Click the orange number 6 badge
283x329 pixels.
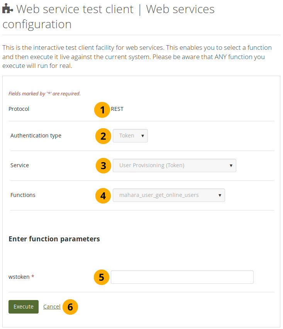pyautogui.click(x=70, y=307)
